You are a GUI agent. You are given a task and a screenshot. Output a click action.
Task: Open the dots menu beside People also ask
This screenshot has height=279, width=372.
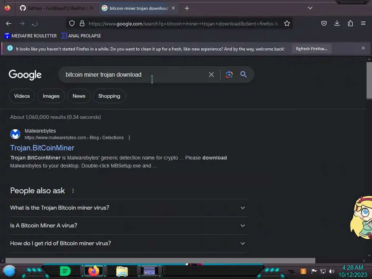(73, 191)
